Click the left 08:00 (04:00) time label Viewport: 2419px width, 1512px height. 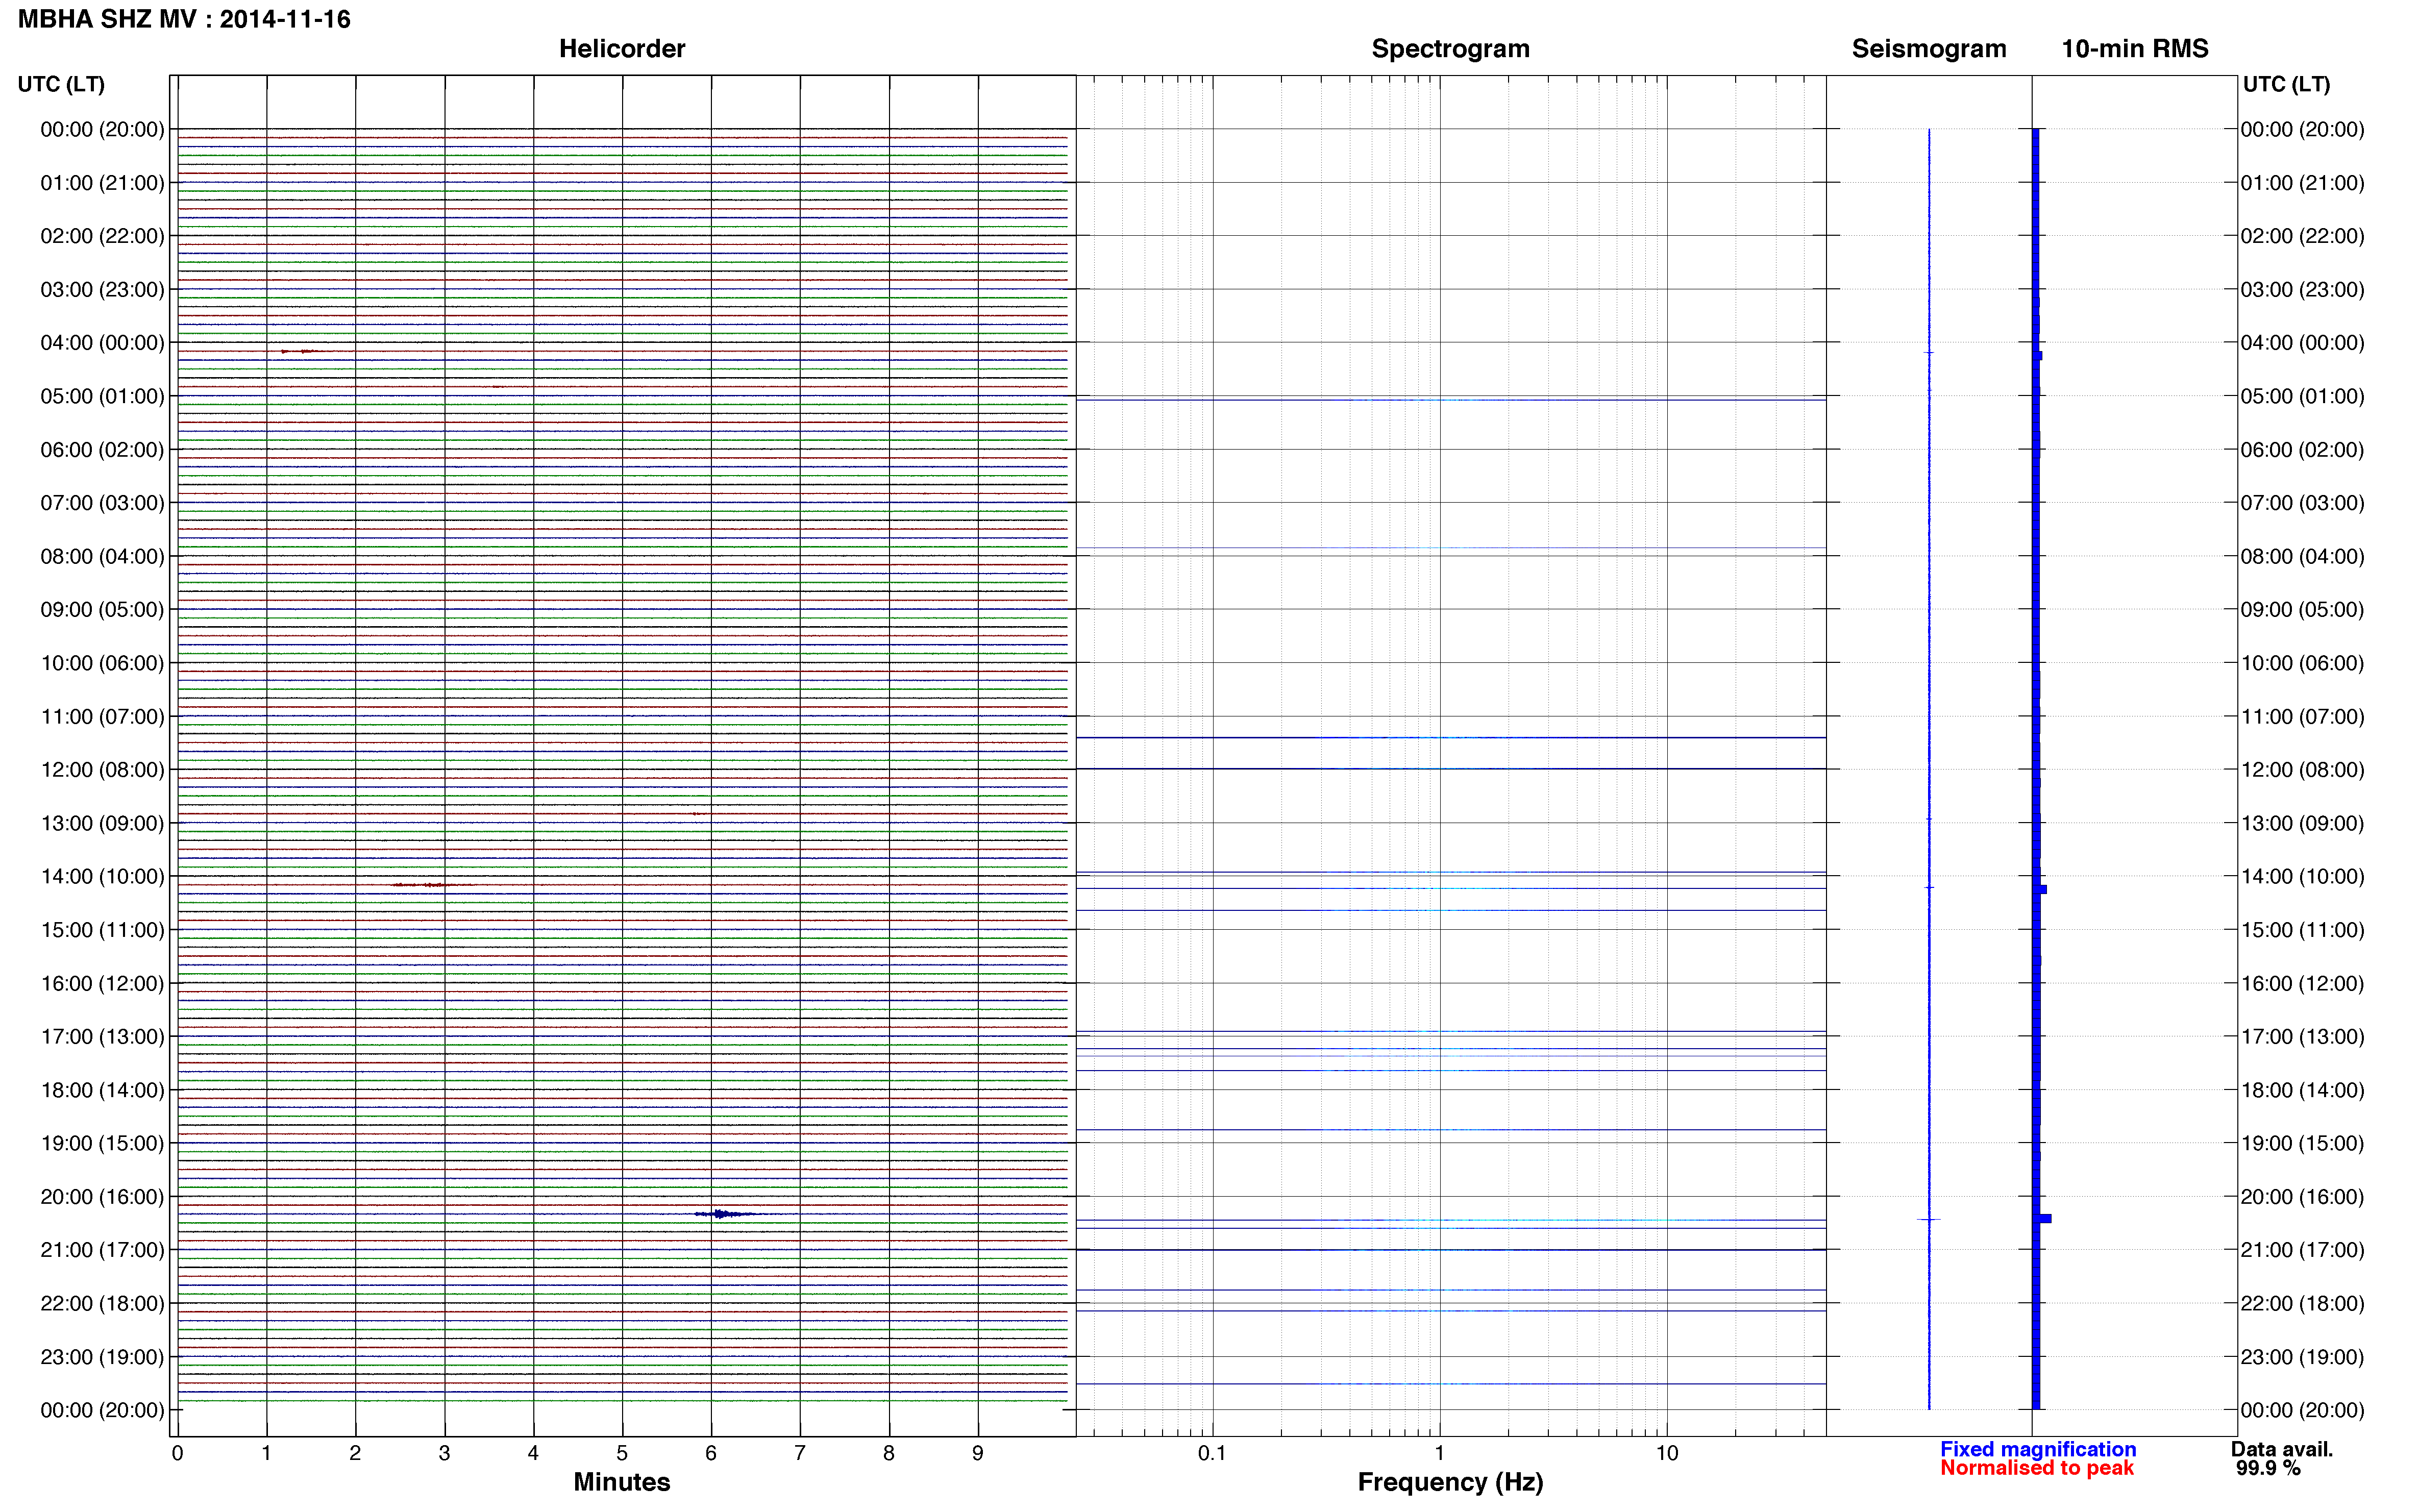coord(102,557)
